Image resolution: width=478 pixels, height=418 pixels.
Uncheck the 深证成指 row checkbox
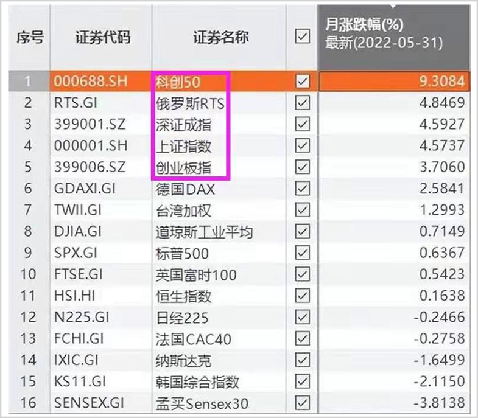pos(303,124)
